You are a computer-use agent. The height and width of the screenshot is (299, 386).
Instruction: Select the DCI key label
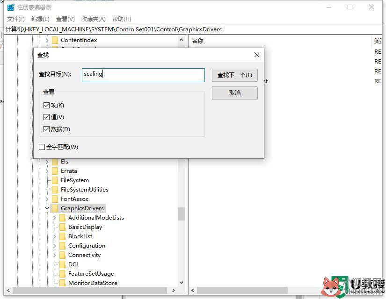(x=73, y=264)
